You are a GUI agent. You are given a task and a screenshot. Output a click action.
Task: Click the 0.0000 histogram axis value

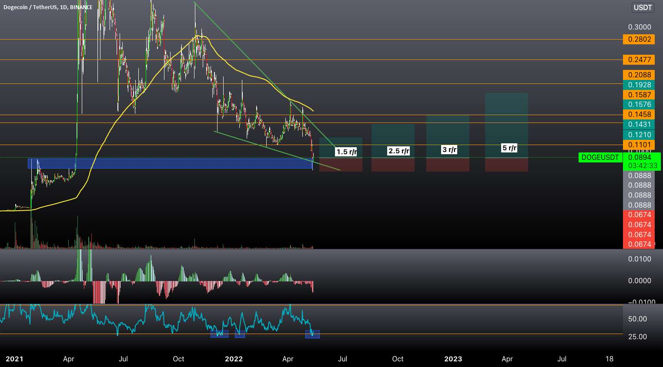[x=640, y=281]
